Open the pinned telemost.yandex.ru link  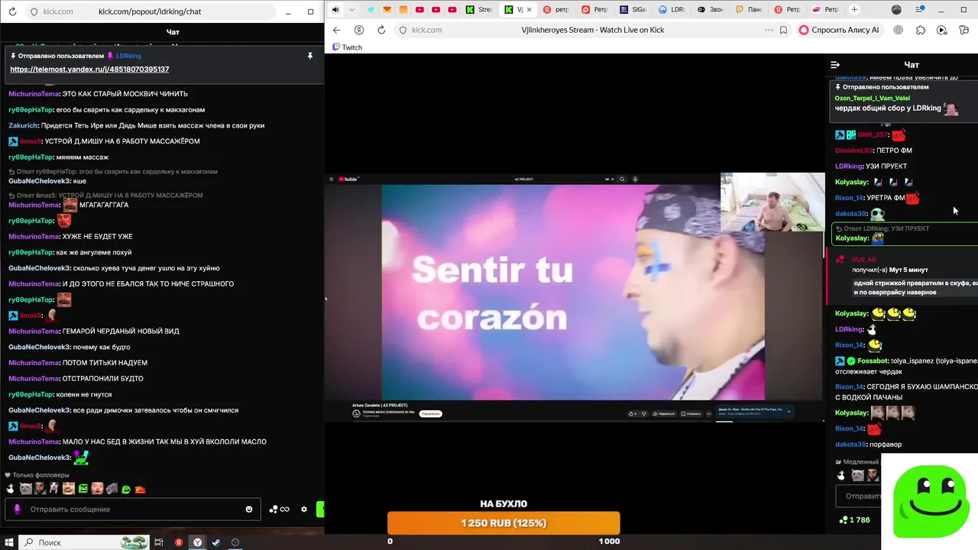click(89, 70)
